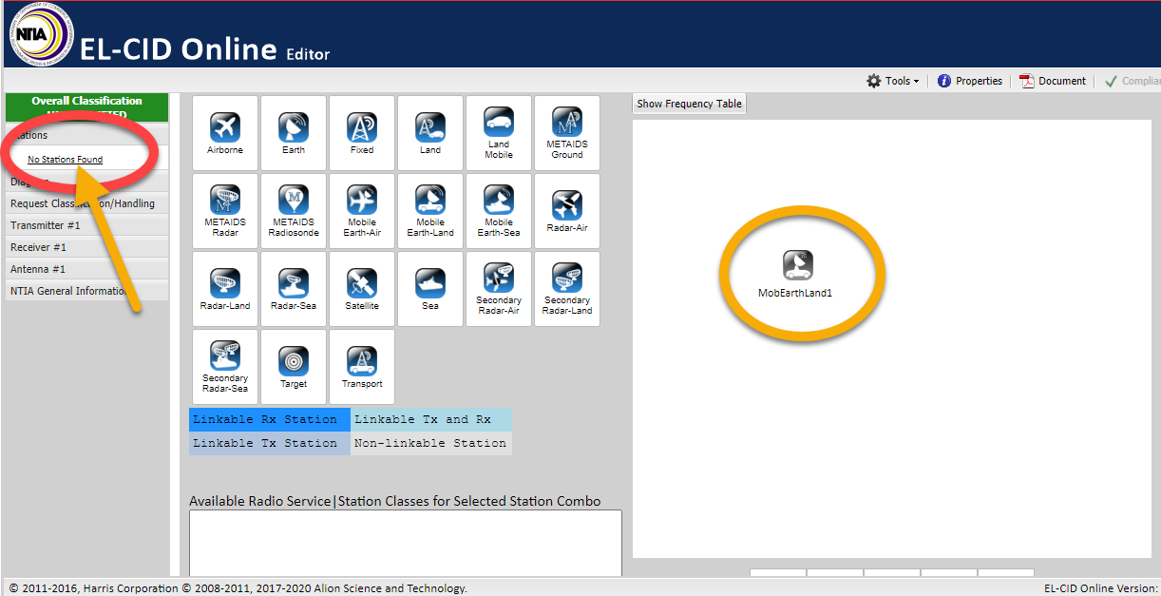Select the Earth station icon
Viewport: 1161px width, 596px height.
click(294, 133)
